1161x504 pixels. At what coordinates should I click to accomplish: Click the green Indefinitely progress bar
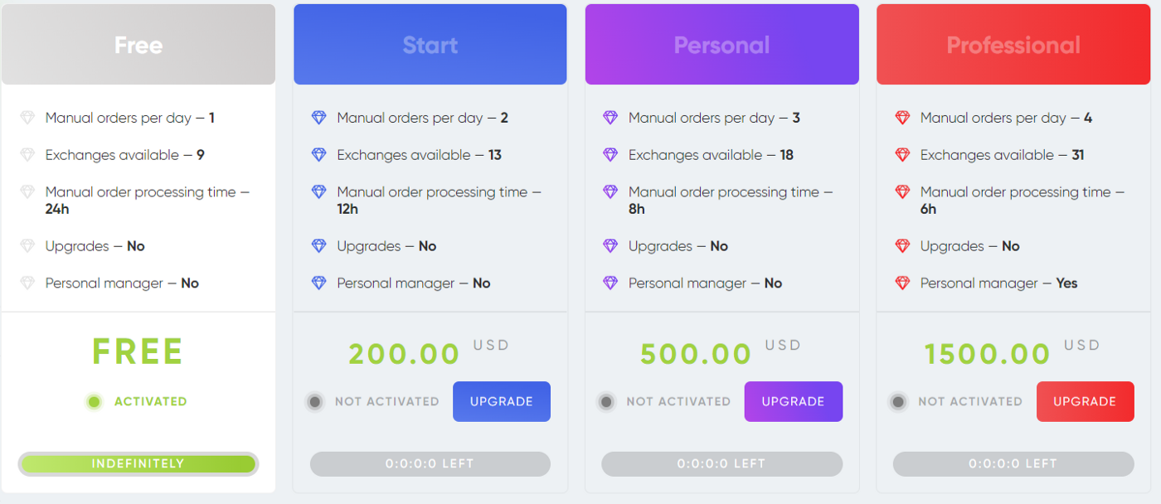[138, 463]
